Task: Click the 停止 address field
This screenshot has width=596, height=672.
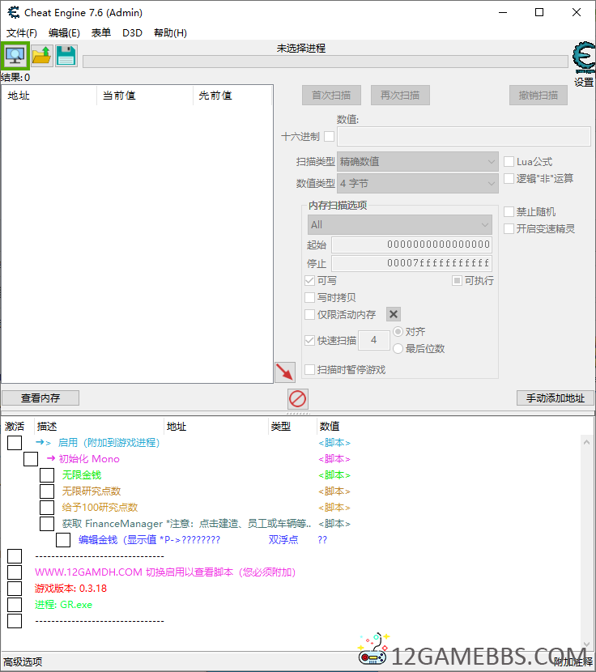Action: pos(411,263)
